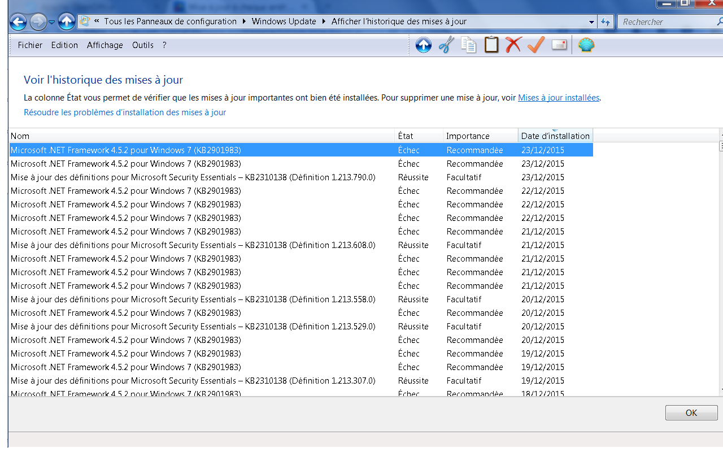Sort by the État column header
This screenshot has width=723, height=452.
click(419, 136)
